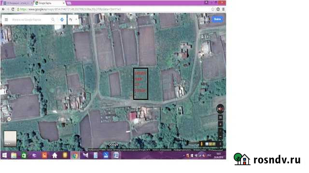Screen dimensions: 309x173
Task: Click the URL in the address bar
Action: (70, 9)
